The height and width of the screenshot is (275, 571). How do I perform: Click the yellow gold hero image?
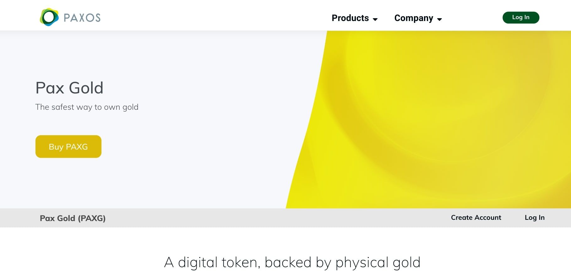pyautogui.click(x=440, y=119)
